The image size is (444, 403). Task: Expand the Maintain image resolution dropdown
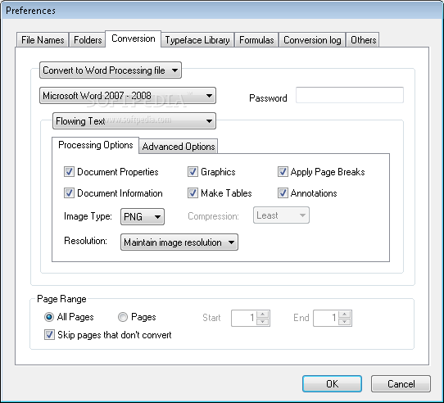[179, 242]
